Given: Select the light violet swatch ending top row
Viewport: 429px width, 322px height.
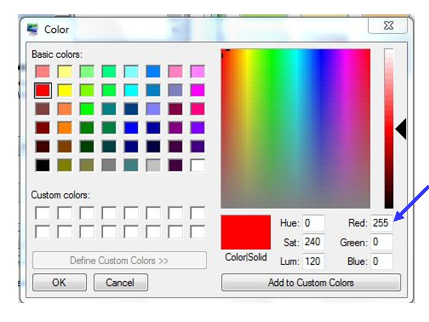Looking at the screenshot, I should (198, 72).
